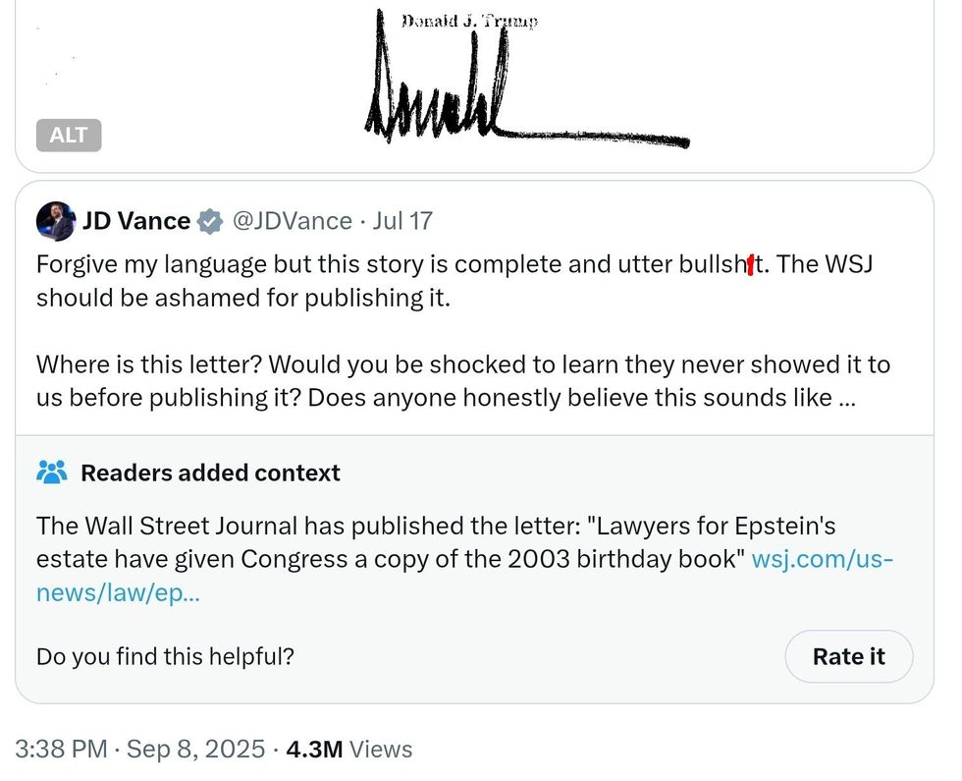Viewport: 962px width, 781px height.
Task: Open the Jul 17 post date
Action: (x=402, y=221)
